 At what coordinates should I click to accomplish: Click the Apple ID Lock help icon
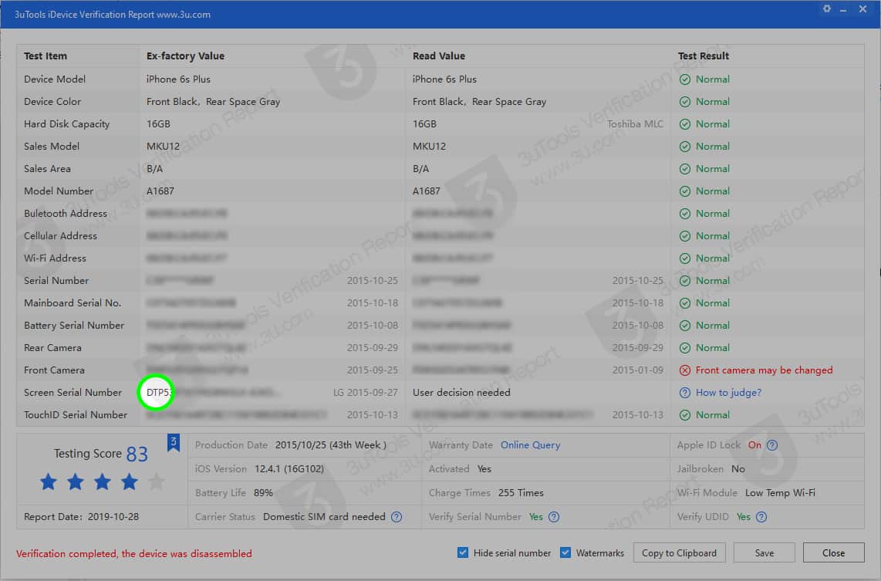coord(772,445)
